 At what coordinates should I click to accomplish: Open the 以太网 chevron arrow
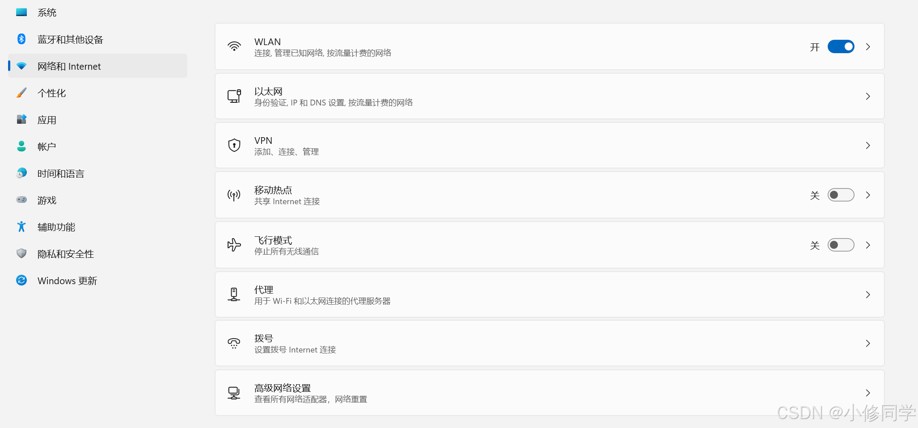868,96
